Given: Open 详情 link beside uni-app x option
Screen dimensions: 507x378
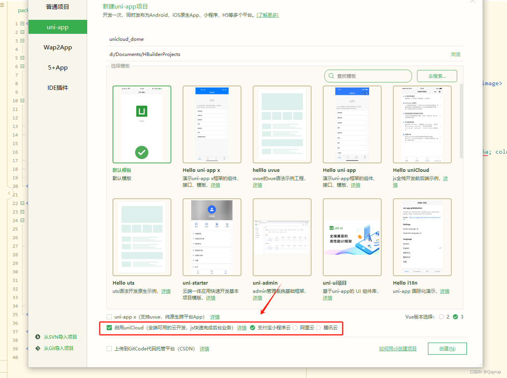Looking at the screenshot, I should 215,317.
